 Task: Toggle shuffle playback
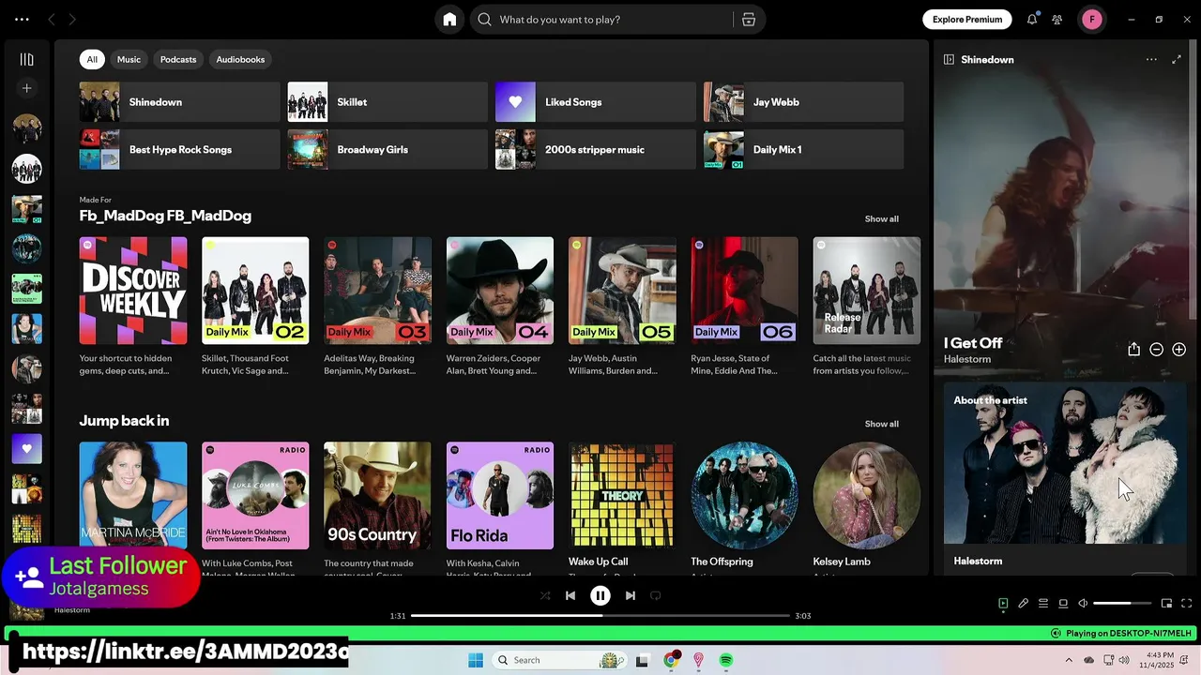[545, 595]
